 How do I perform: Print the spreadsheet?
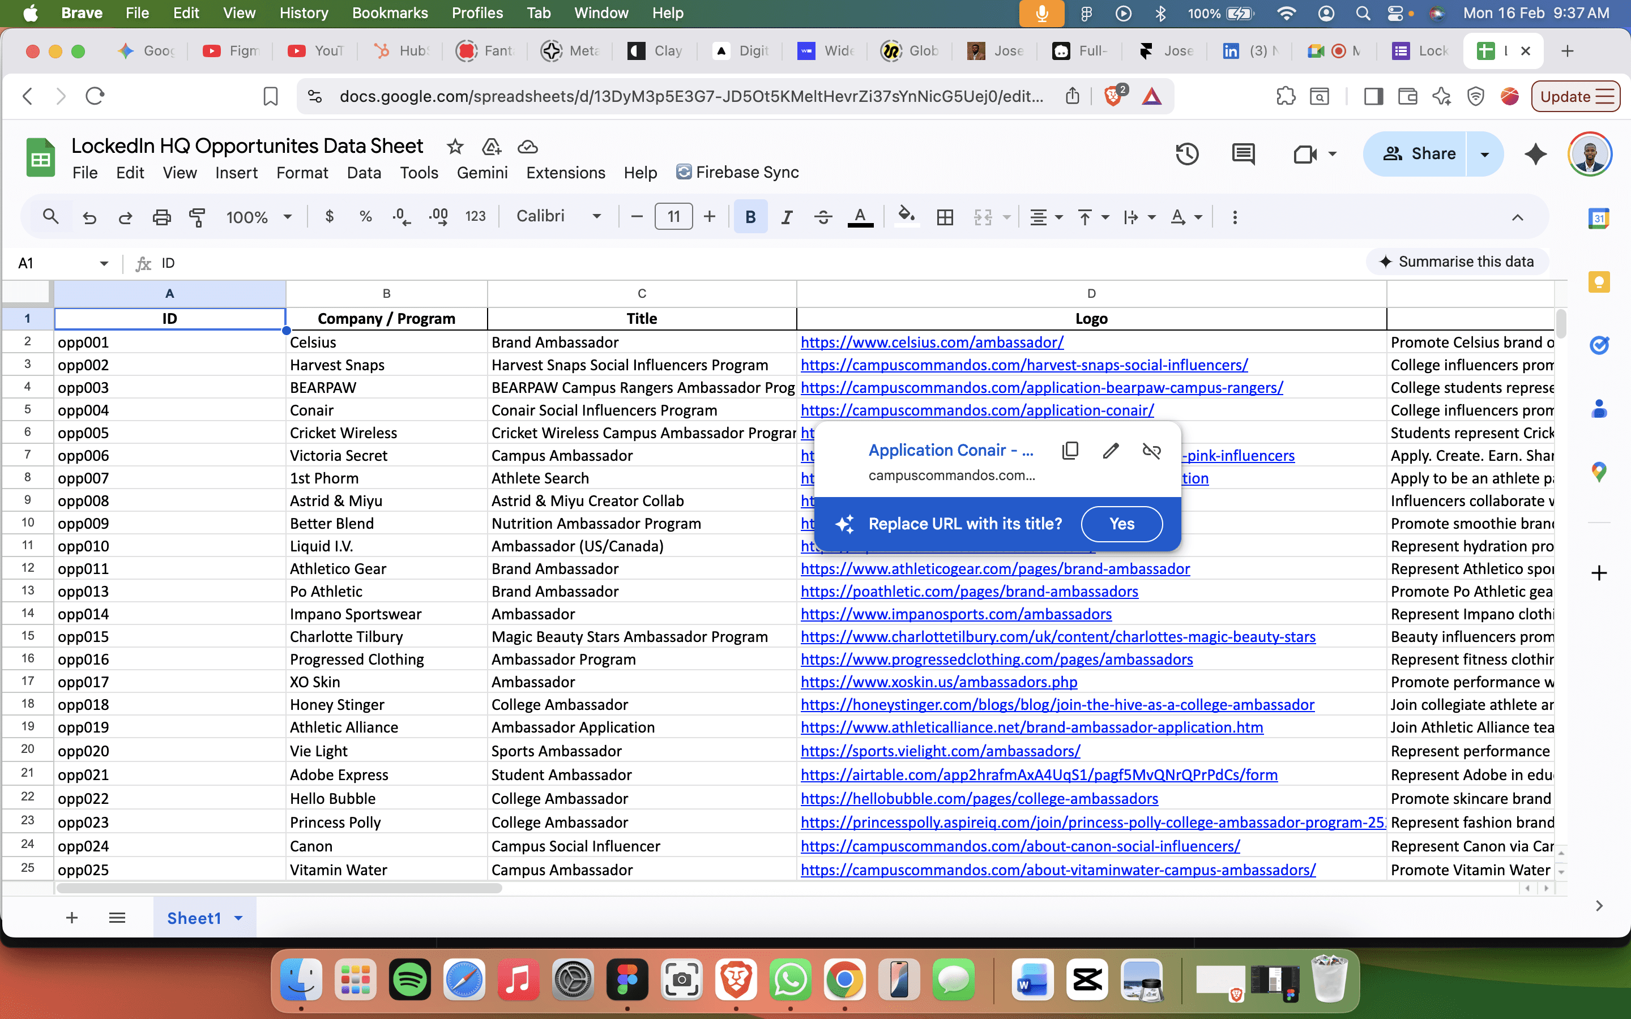162,216
